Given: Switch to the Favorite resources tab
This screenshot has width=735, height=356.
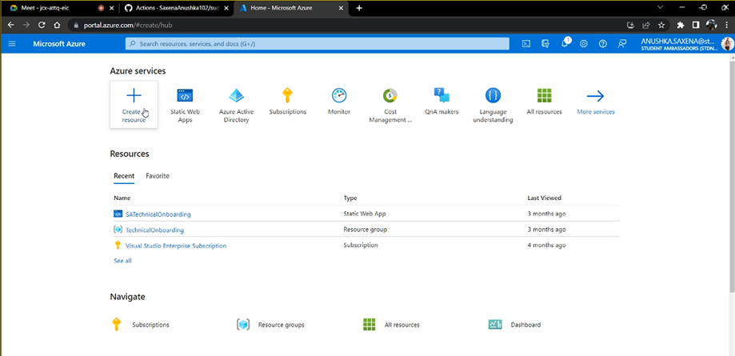Looking at the screenshot, I should tap(158, 176).
